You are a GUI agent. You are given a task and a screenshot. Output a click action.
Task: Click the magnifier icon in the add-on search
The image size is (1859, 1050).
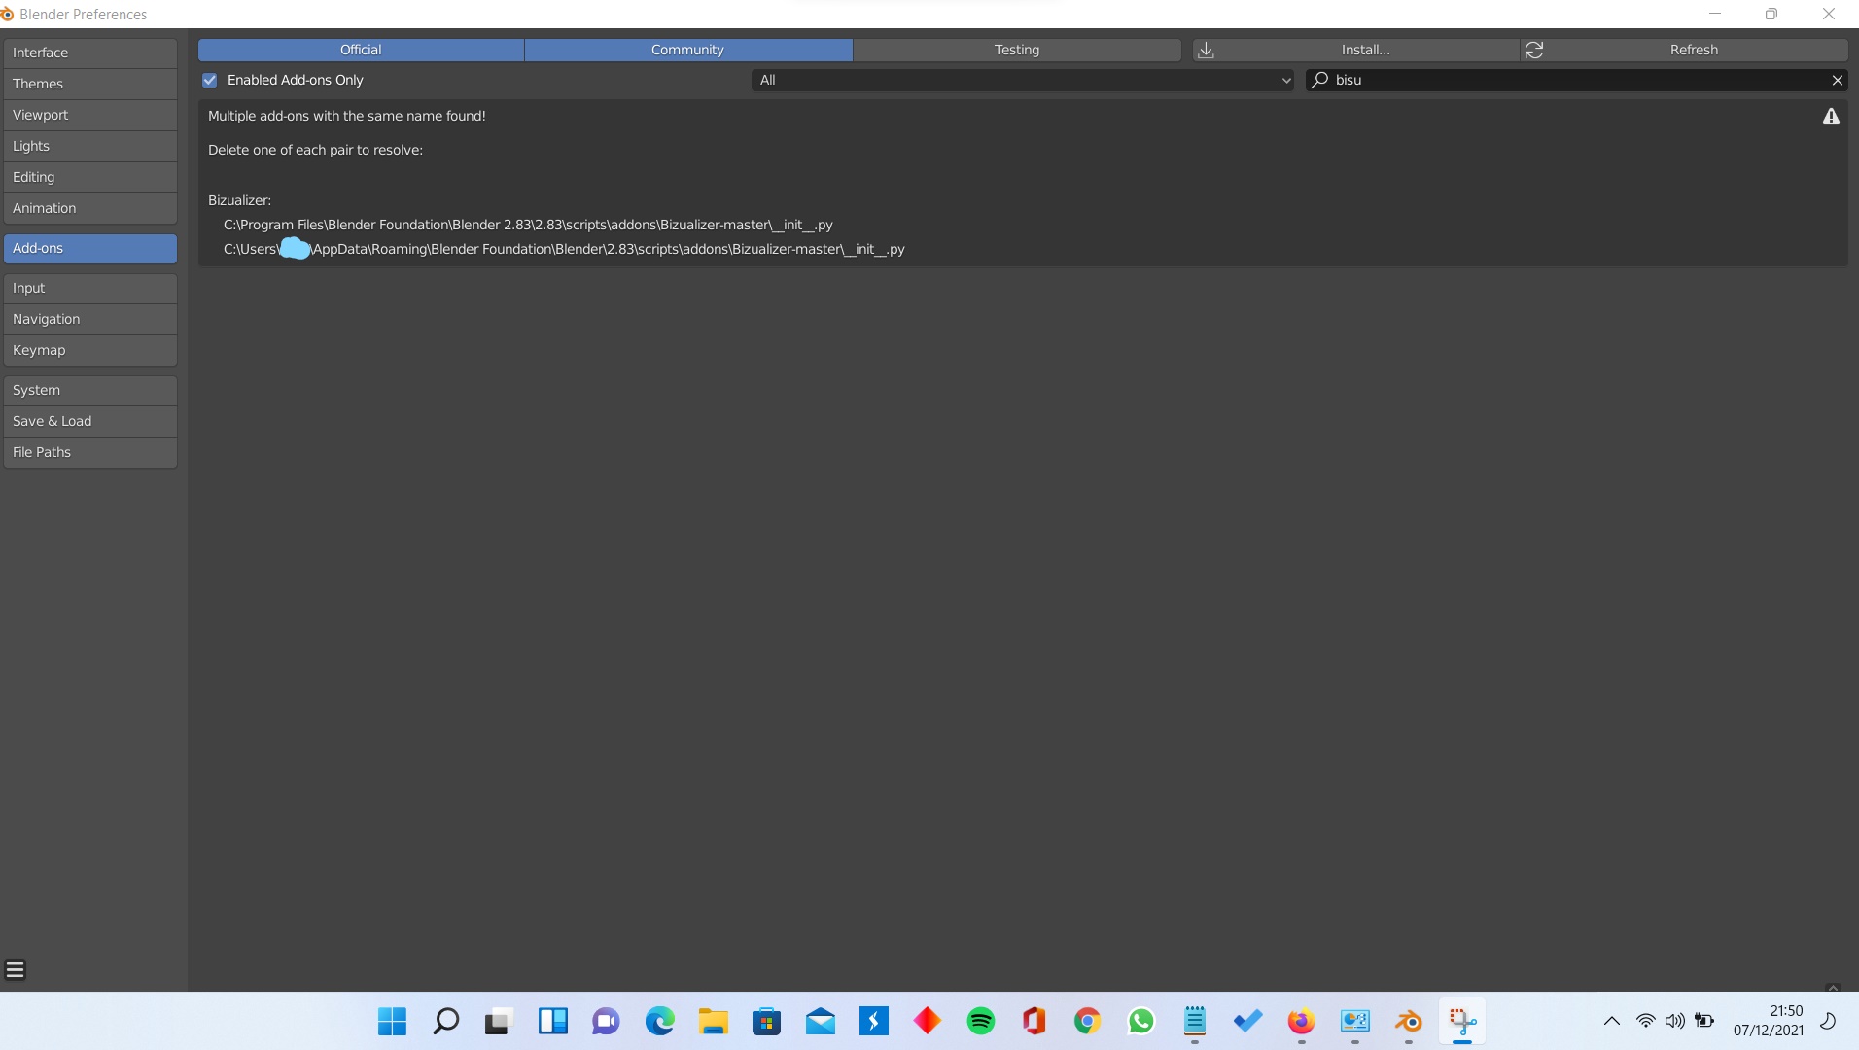[1319, 80]
